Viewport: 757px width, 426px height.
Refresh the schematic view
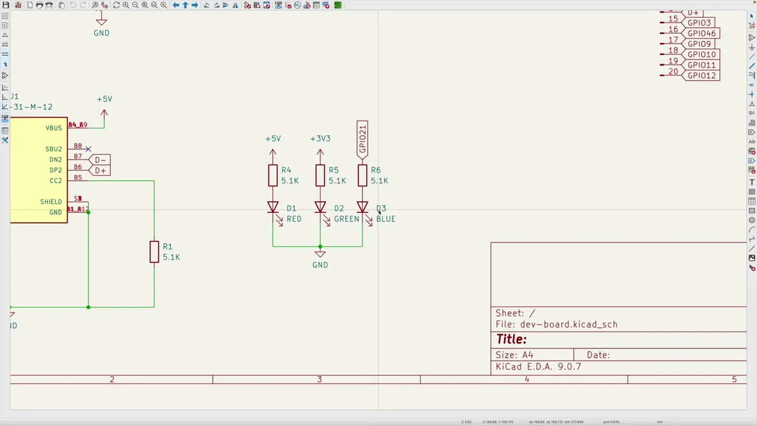point(117,5)
